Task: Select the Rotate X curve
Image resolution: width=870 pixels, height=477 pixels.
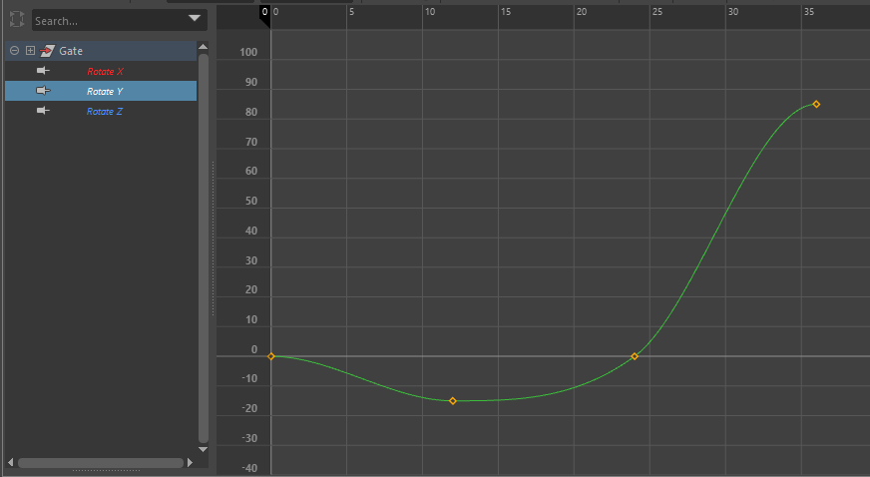Action: (x=106, y=72)
